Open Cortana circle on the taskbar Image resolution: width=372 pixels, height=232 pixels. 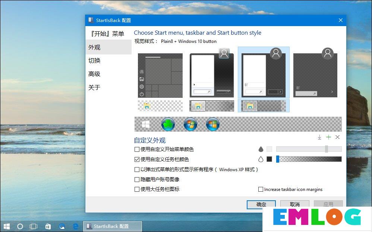click(20, 226)
